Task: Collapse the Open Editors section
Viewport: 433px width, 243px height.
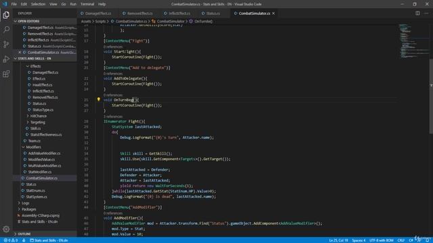Action: point(28,21)
